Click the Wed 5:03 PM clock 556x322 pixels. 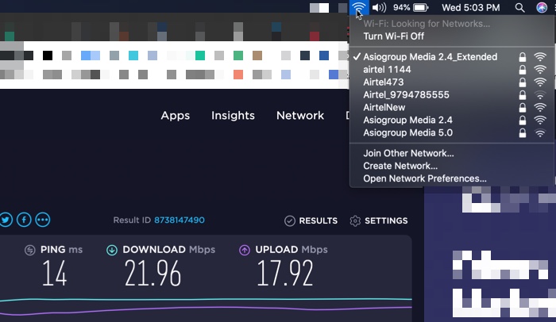470,7
